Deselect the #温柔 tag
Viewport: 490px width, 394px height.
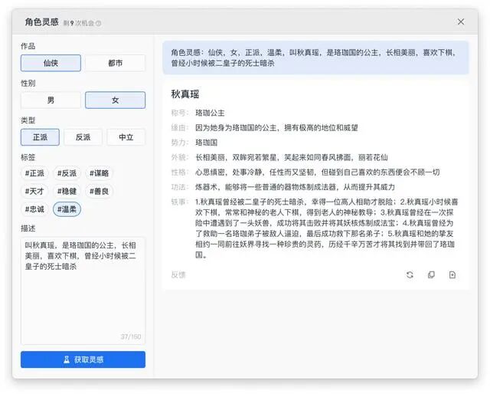coord(67,209)
